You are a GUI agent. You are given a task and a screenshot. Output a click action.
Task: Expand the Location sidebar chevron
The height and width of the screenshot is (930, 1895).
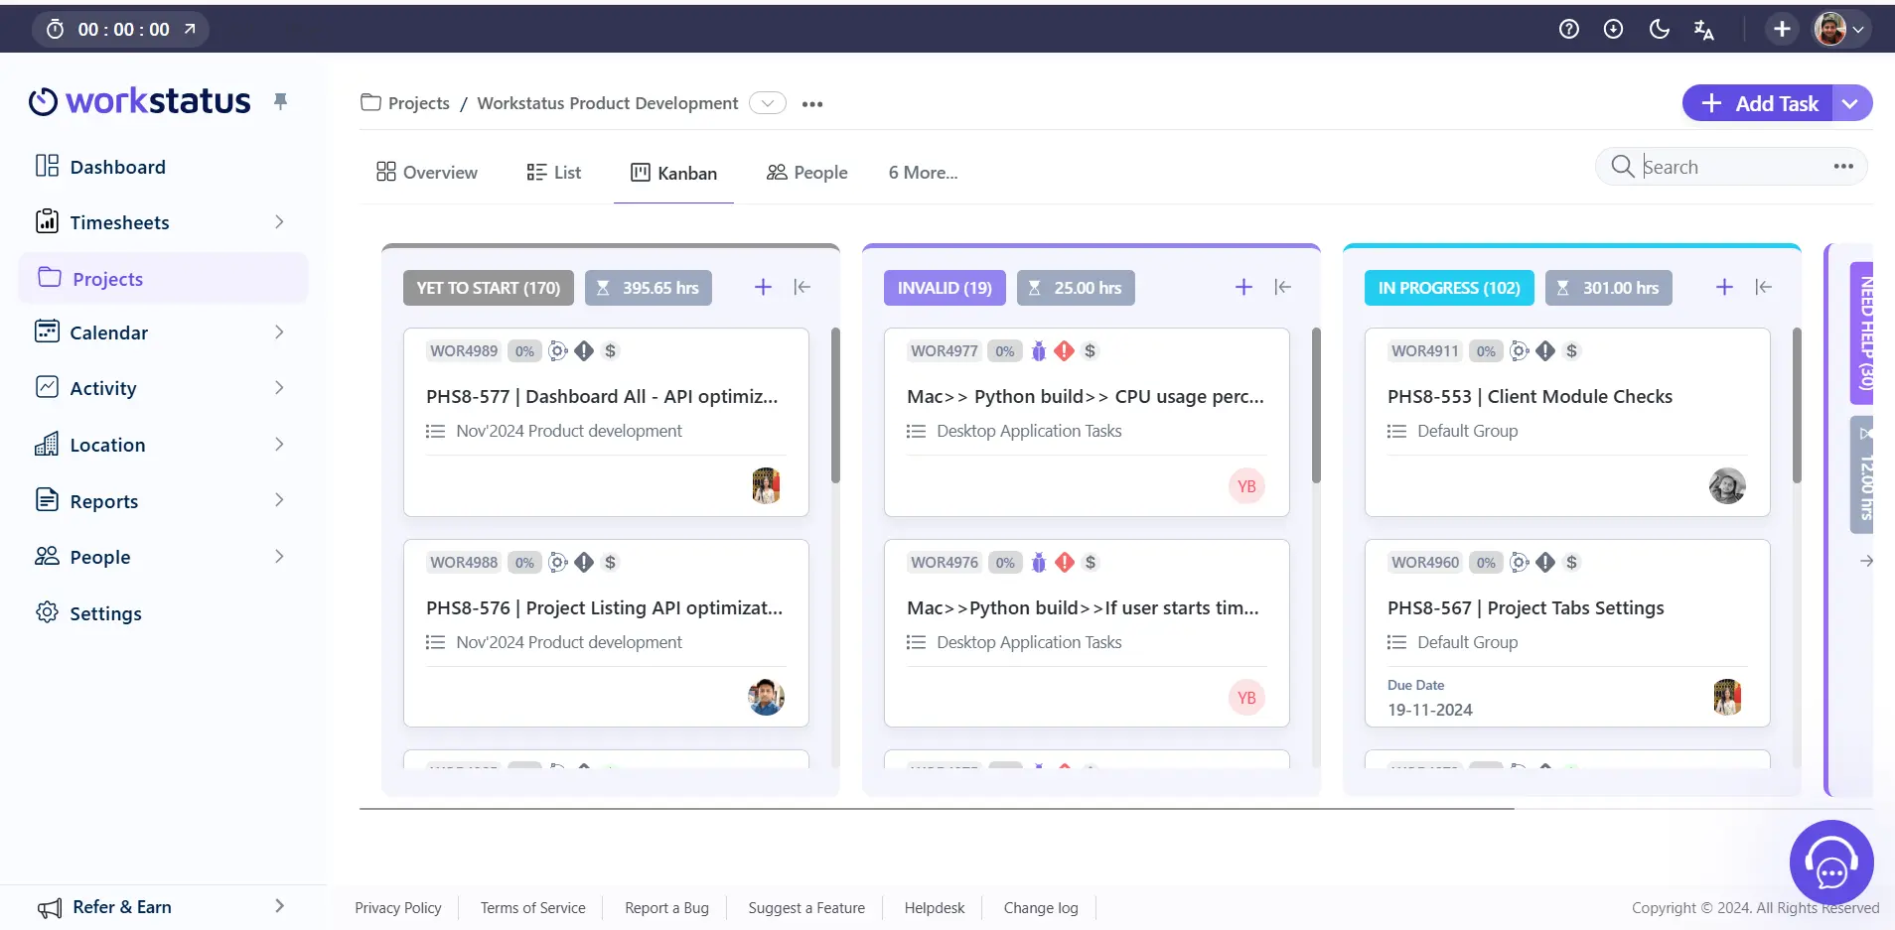279,445
